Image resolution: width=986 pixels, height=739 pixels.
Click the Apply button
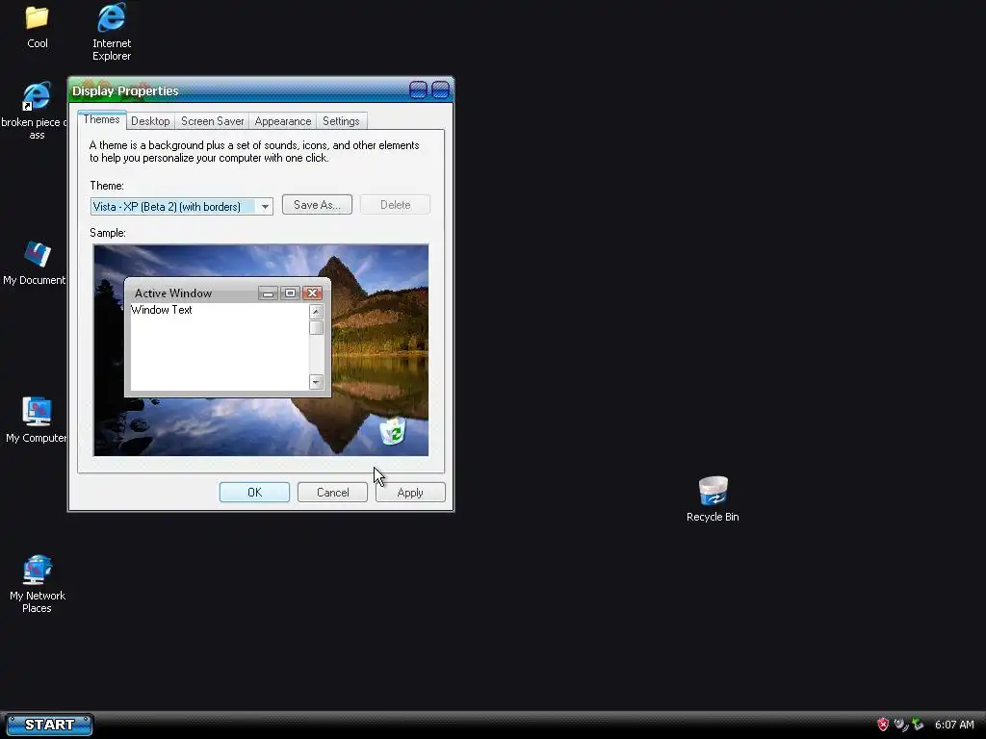click(x=410, y=492)
